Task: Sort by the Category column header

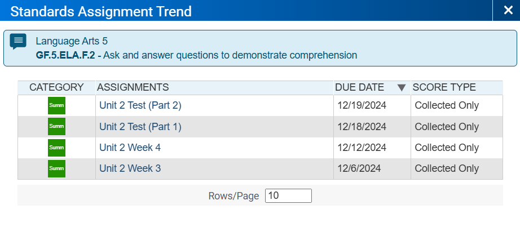Action: click(56, 87)
